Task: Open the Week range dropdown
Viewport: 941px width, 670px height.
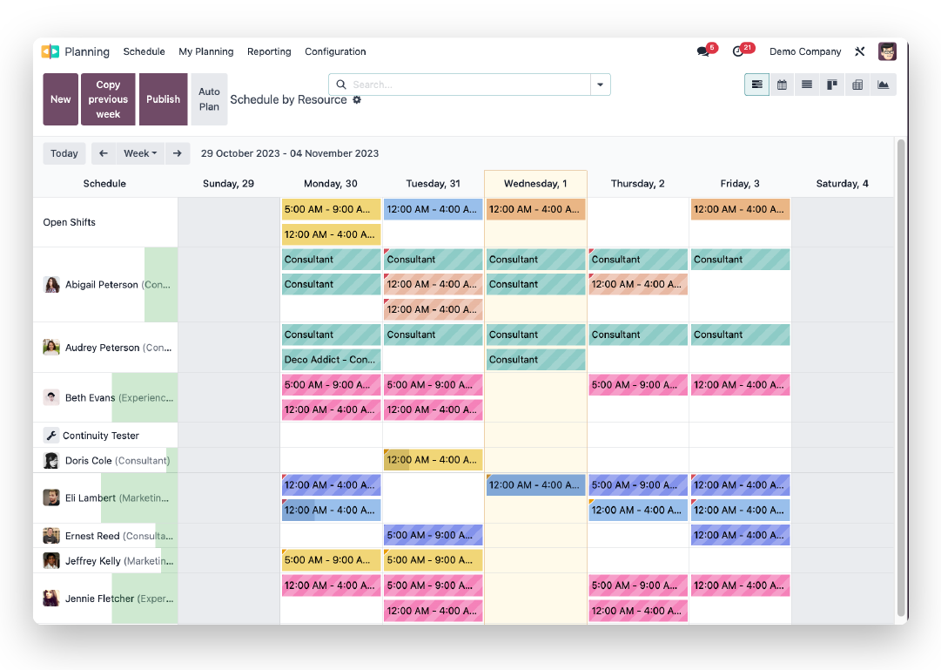Action: click(140, 152)
